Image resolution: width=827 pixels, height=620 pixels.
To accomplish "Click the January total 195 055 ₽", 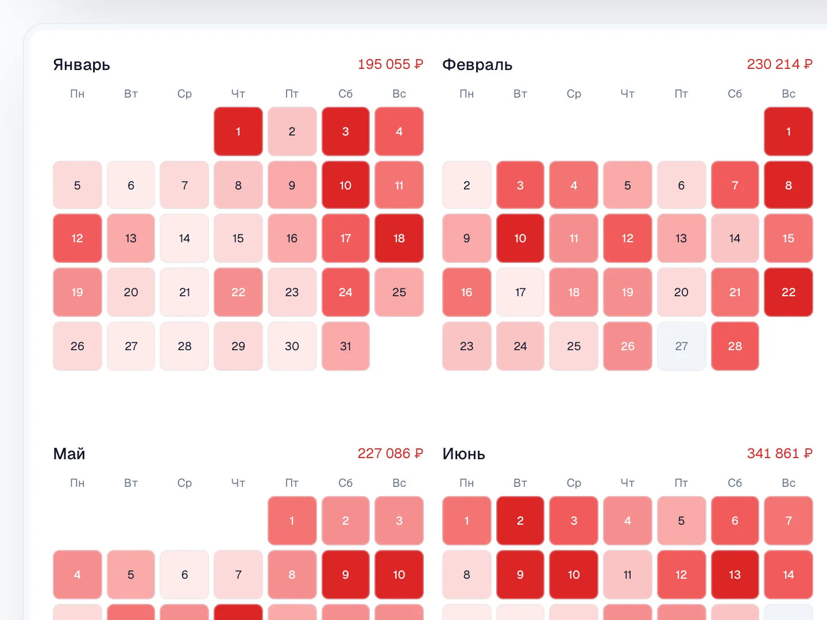I will 391,64.
